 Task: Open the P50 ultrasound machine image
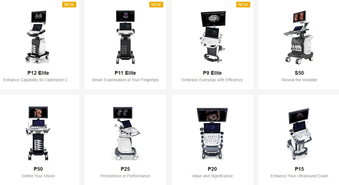pyautogui.click(x=38, y=133)
